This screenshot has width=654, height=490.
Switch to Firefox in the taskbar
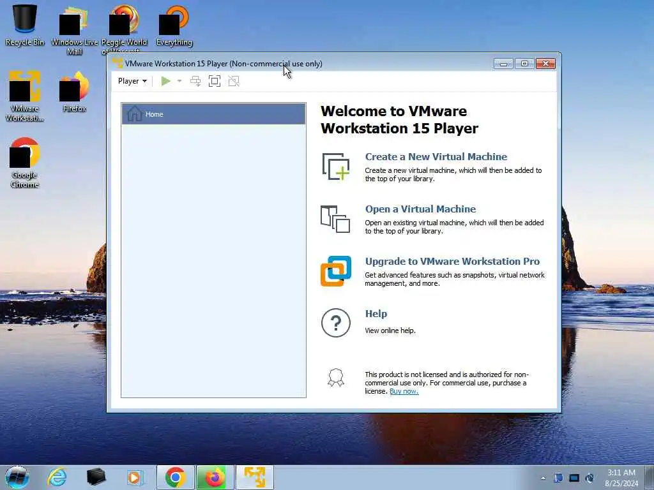(x=215, y=477)
